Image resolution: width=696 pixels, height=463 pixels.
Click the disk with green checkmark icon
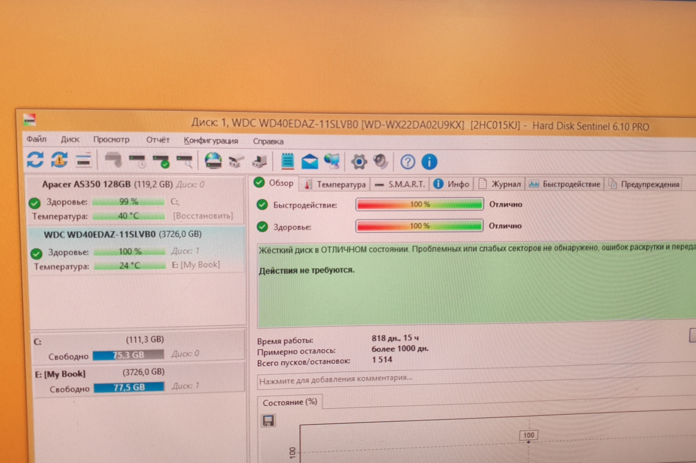[161, 161]
